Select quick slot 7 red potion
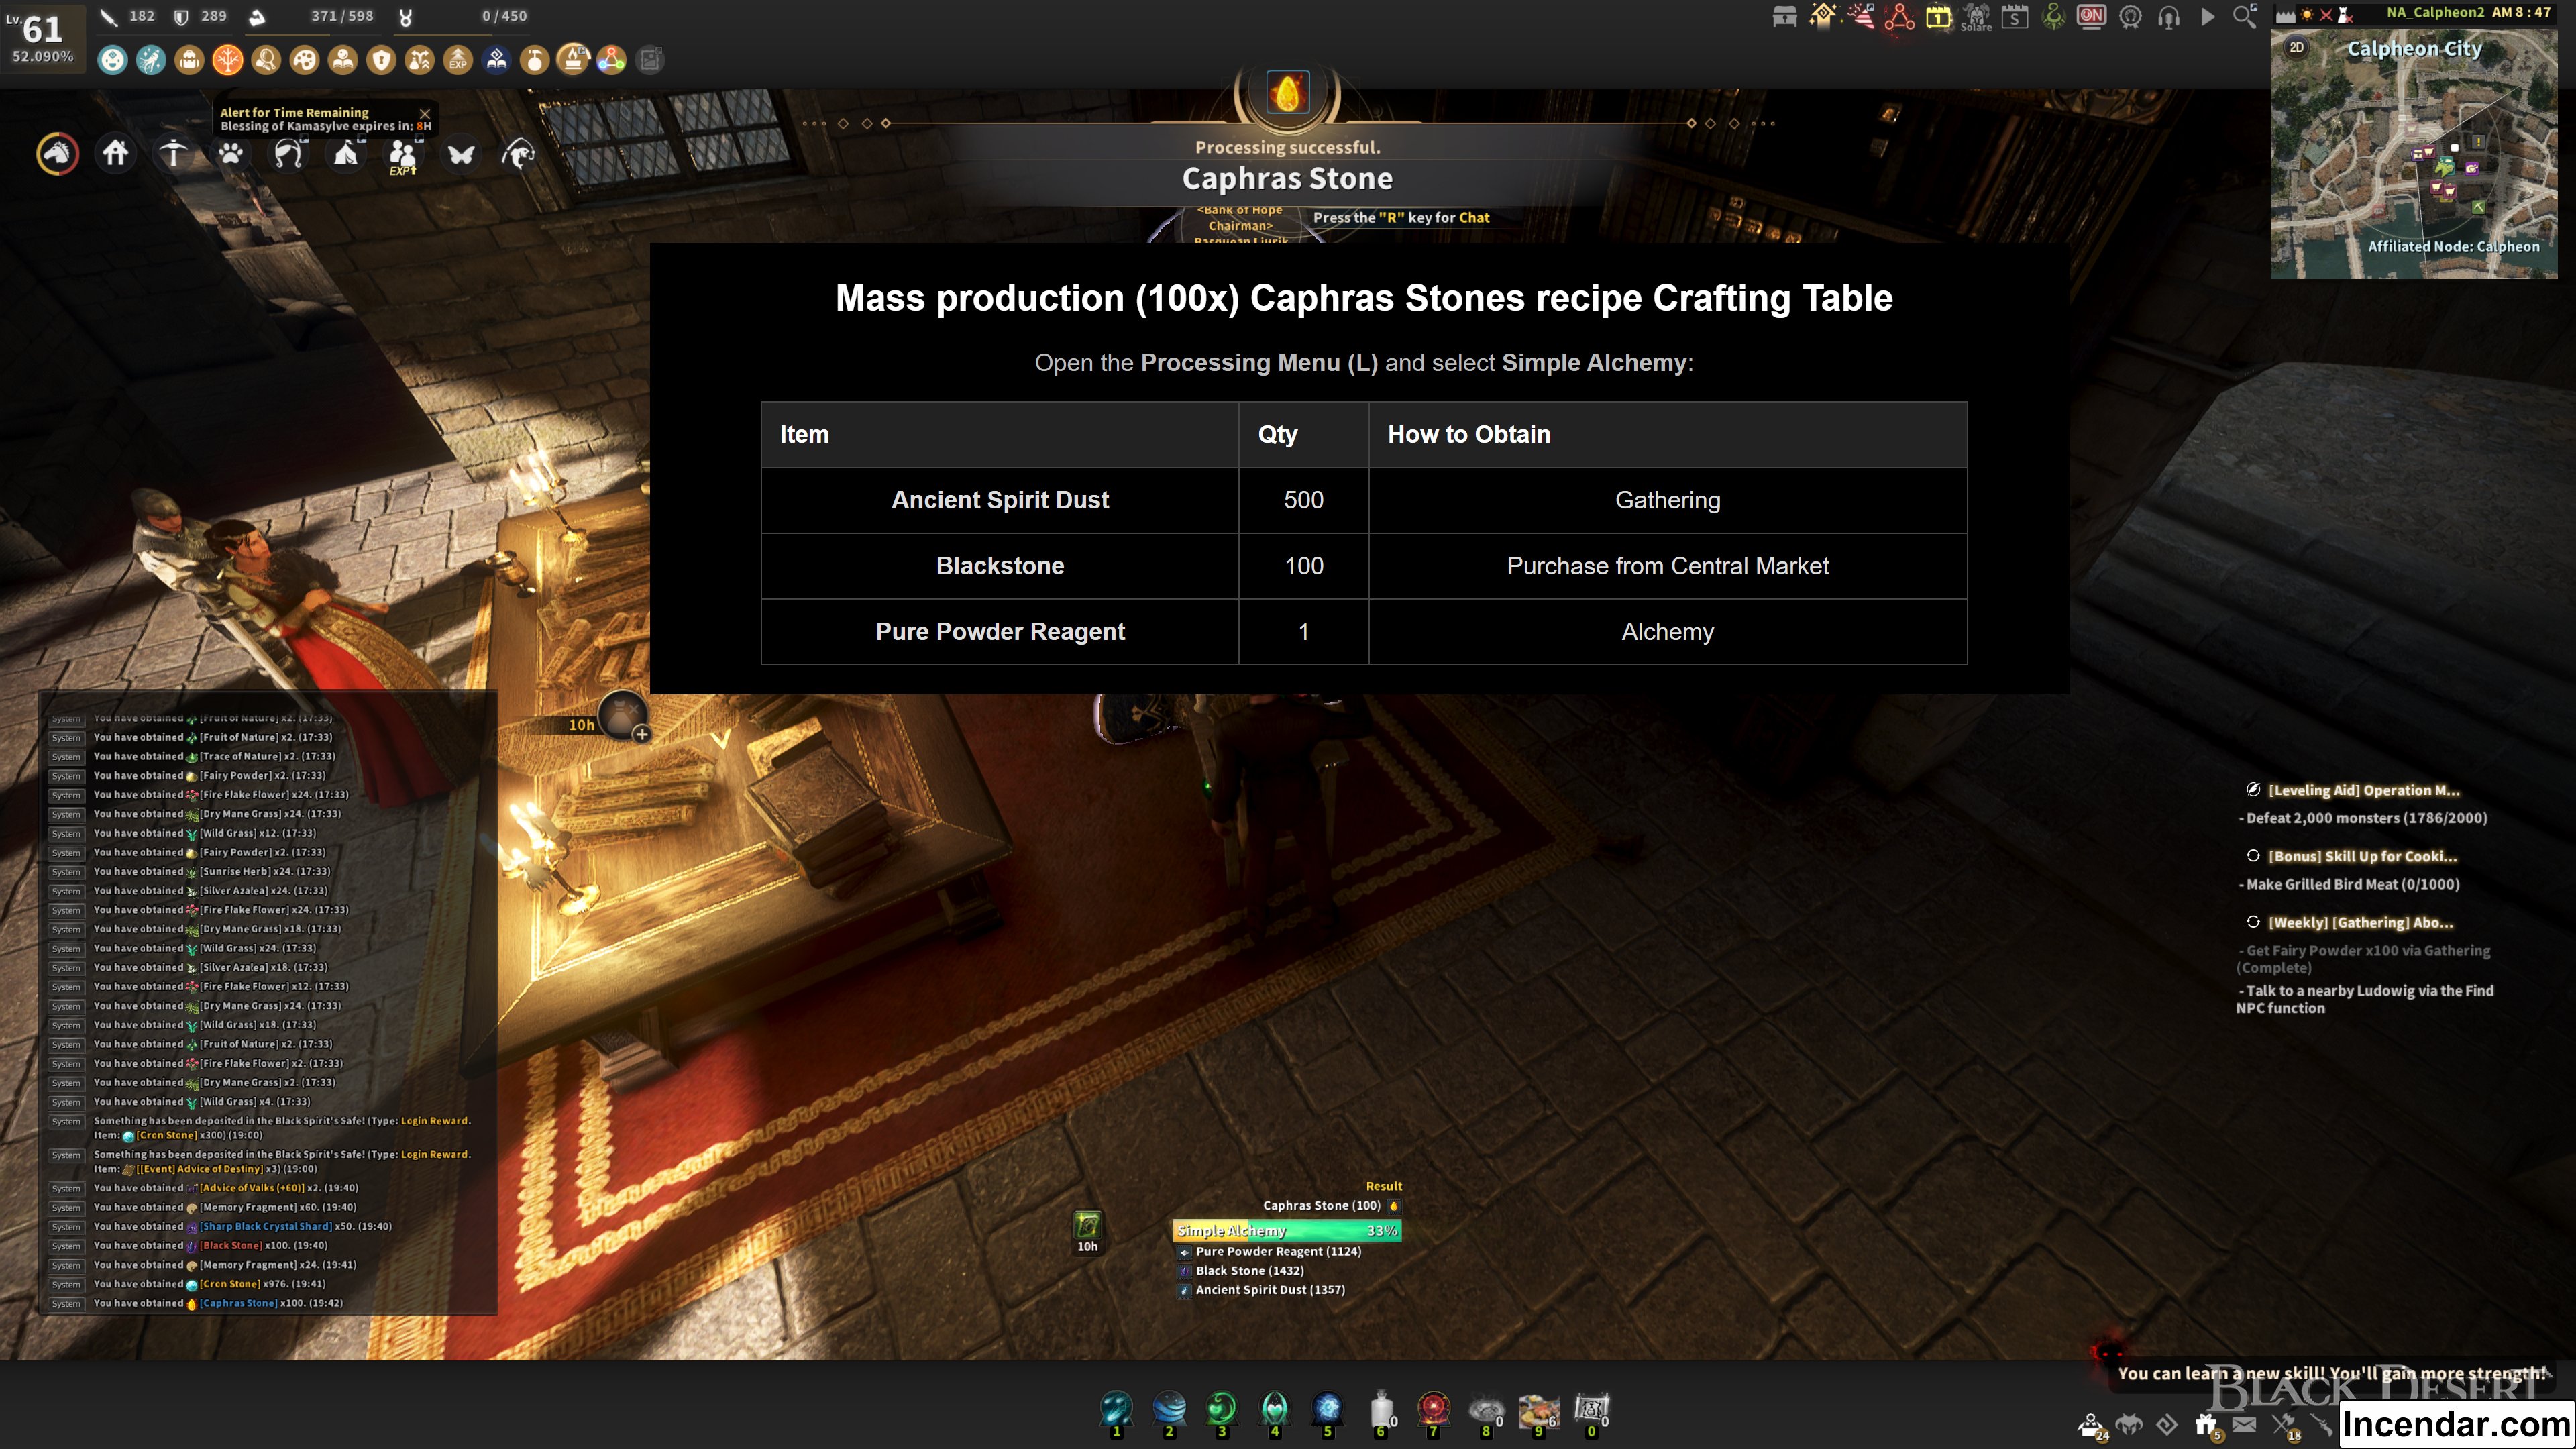The height and width of the screenshot is (1449, 2576). point(1433,1408)
